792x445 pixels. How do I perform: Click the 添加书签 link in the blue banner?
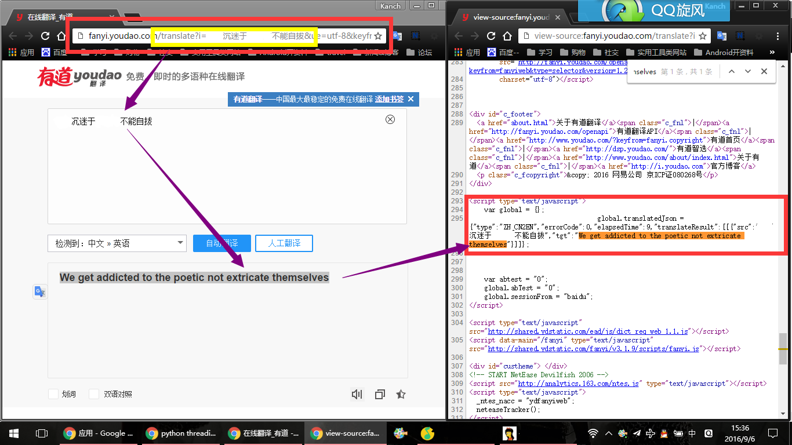[389, 99]
